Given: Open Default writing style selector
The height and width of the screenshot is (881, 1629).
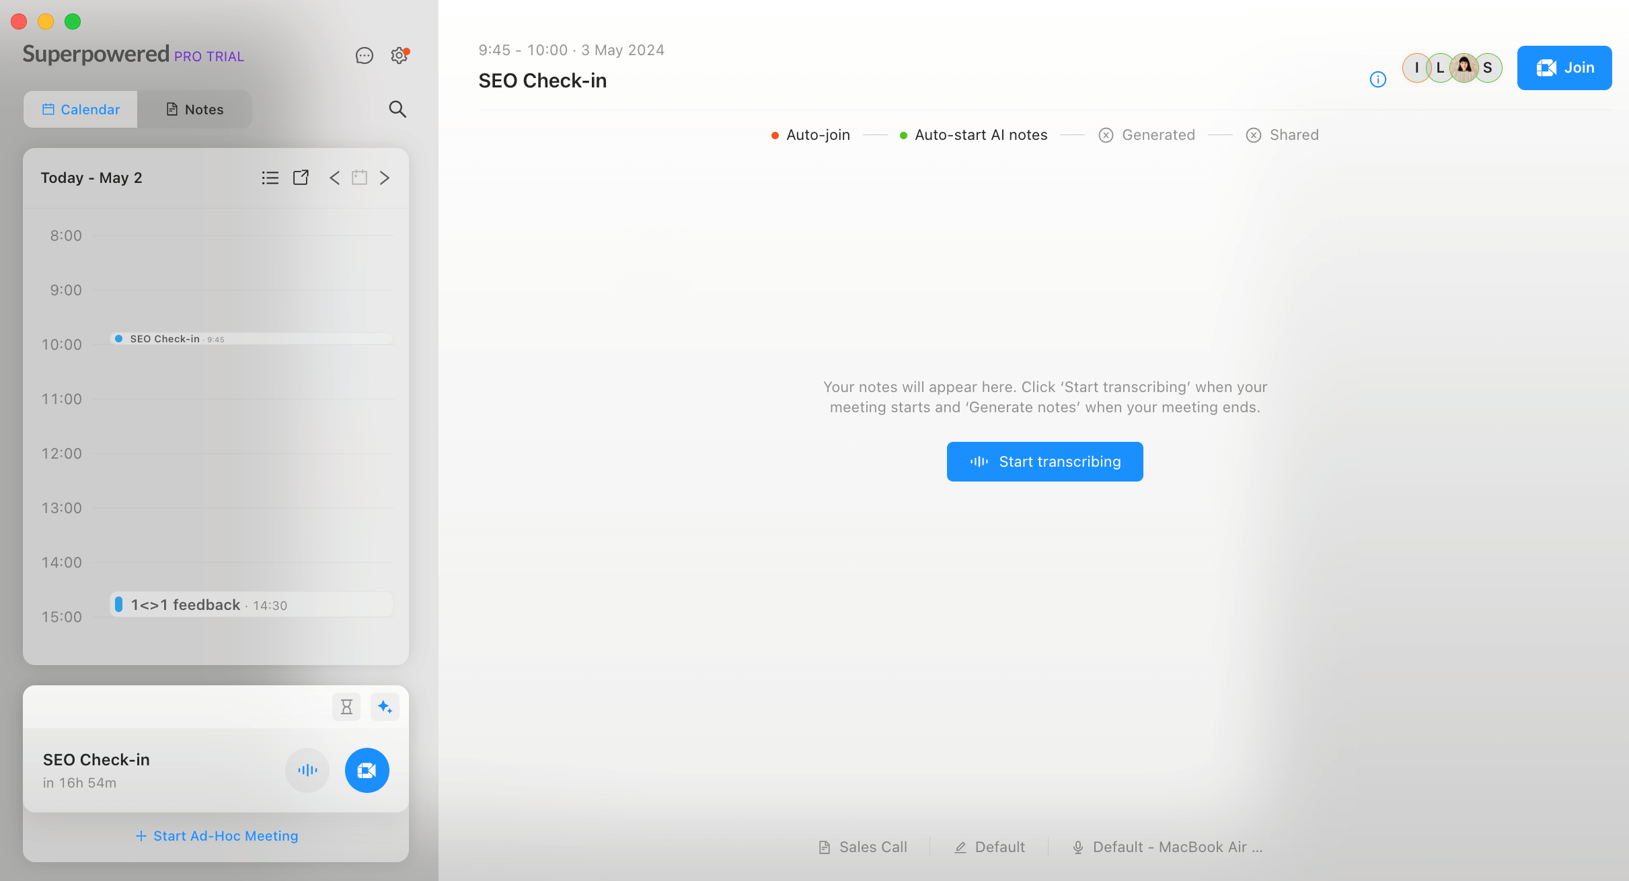Looking at the screenshot, I should point(990,847).
